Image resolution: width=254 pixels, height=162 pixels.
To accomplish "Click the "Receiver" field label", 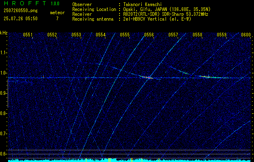I will coord(82,14).
